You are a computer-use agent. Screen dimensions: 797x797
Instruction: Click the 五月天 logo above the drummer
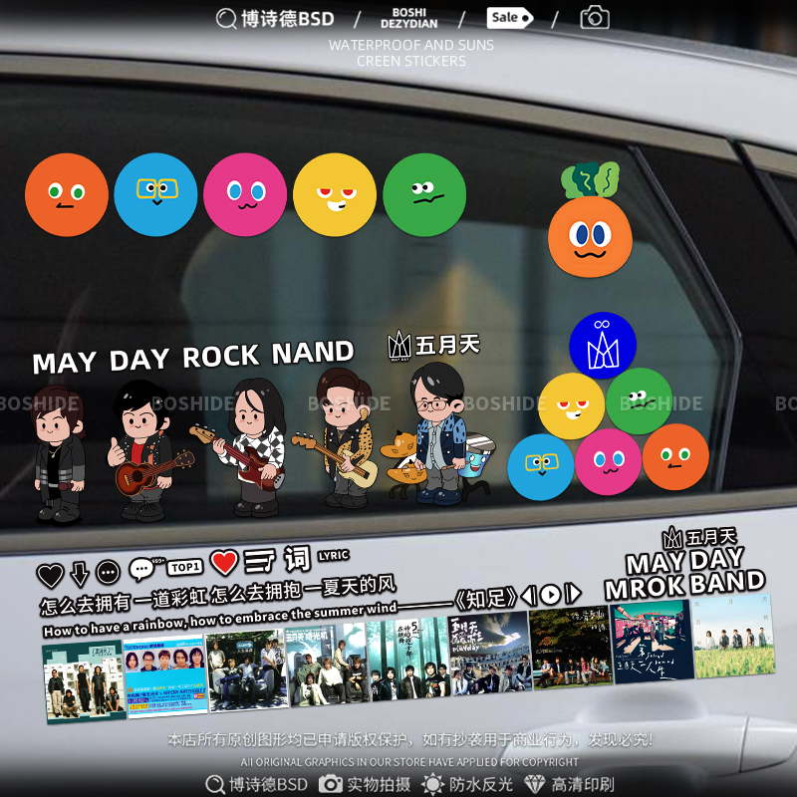point(434,345)
